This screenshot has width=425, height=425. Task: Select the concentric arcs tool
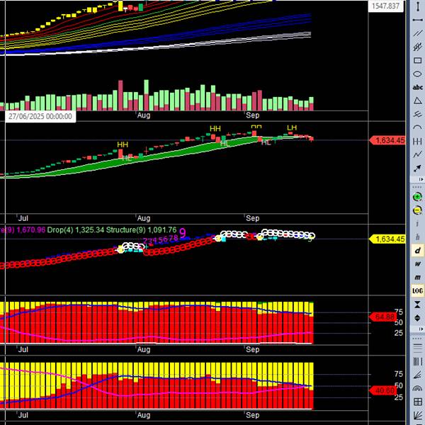point(417,388)
